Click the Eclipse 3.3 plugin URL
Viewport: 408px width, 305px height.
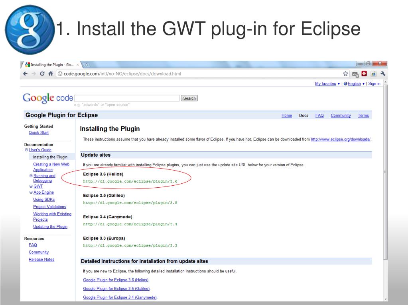click(x=130, y=245)
